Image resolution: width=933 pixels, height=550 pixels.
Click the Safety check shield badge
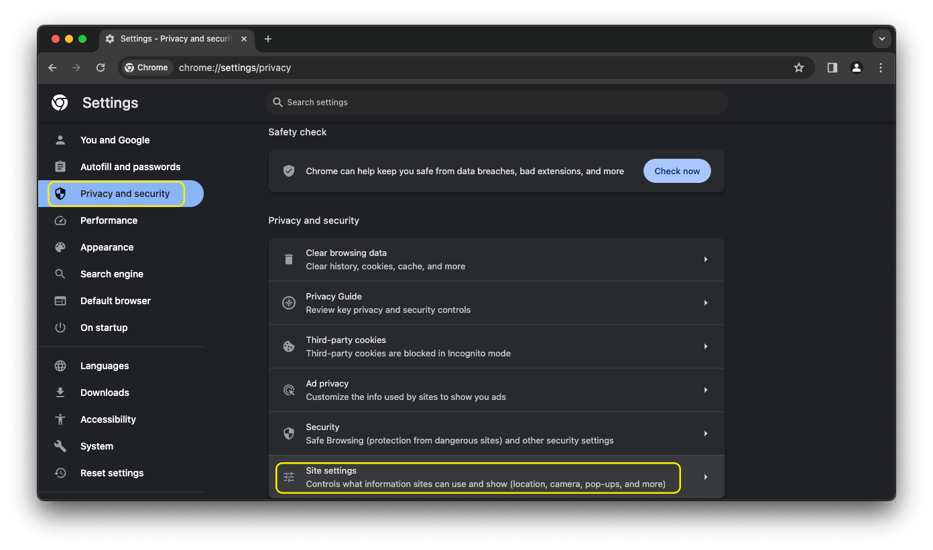[x=288, y=171]
